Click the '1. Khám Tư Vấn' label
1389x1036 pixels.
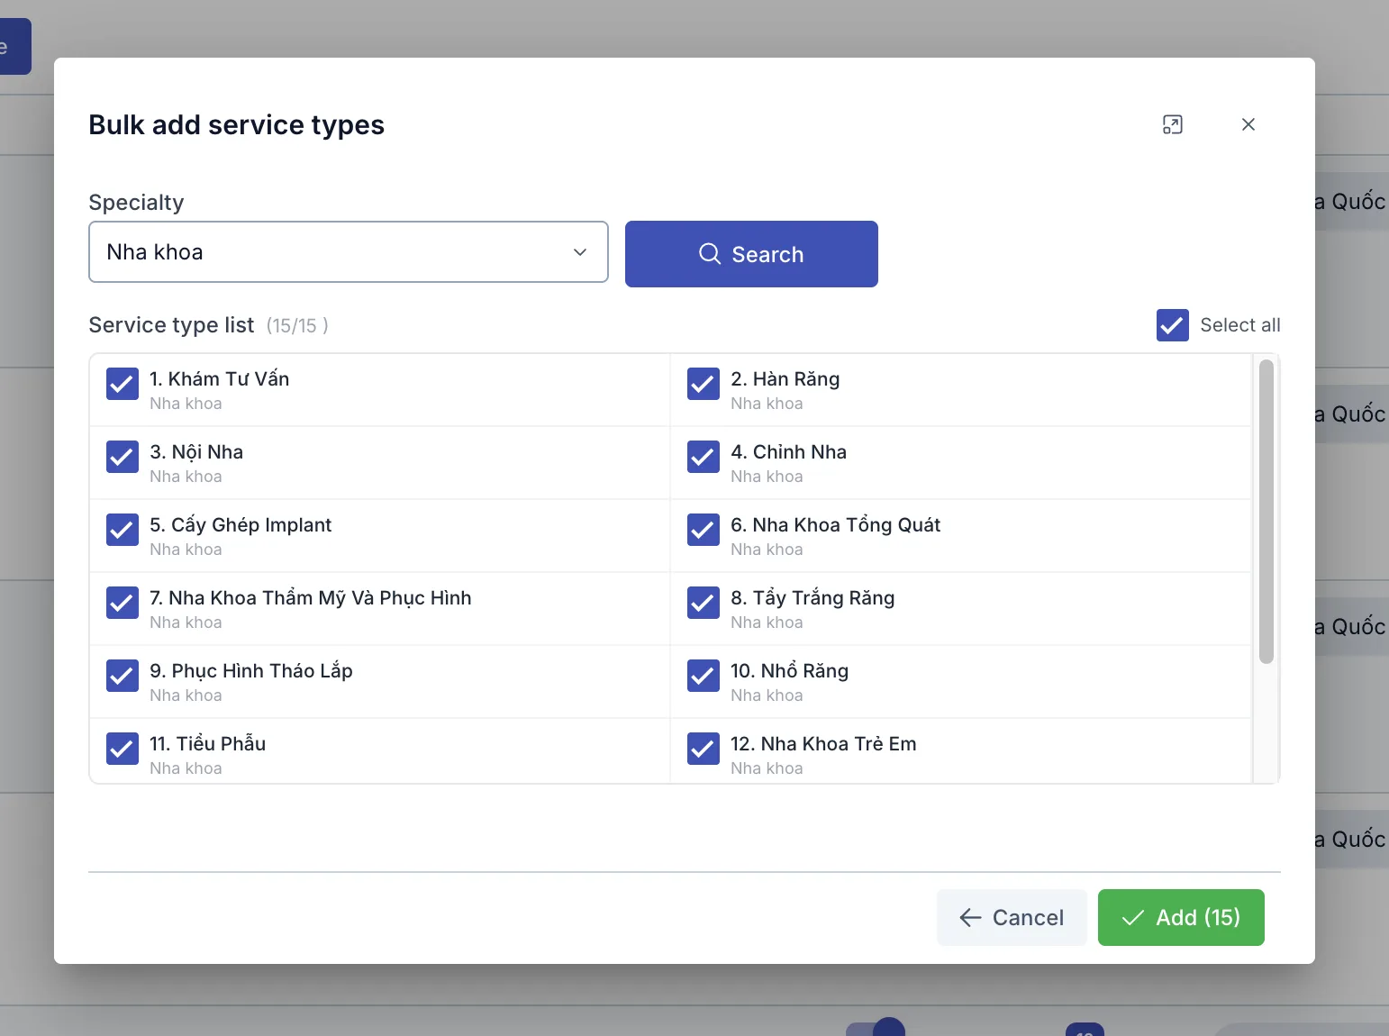click(x=220, y=379)
